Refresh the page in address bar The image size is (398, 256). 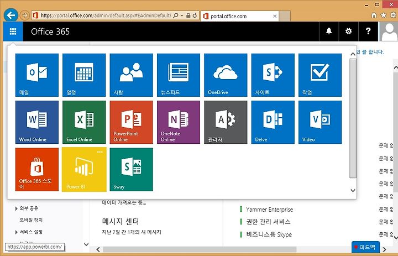pyautogui.click(x=195, y=15)
